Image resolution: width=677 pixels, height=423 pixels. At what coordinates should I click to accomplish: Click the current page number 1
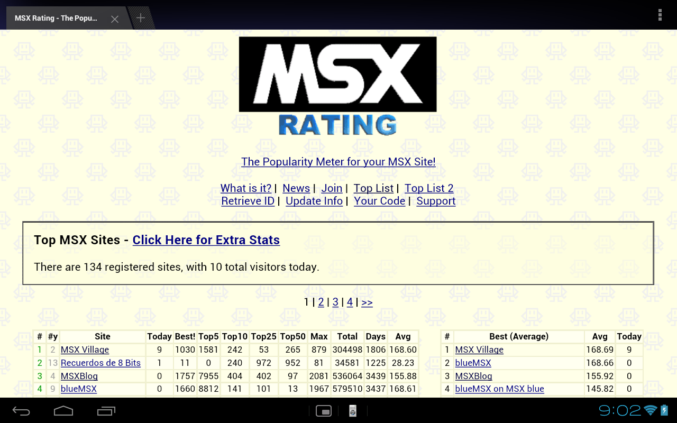click(x=306, y=302)
